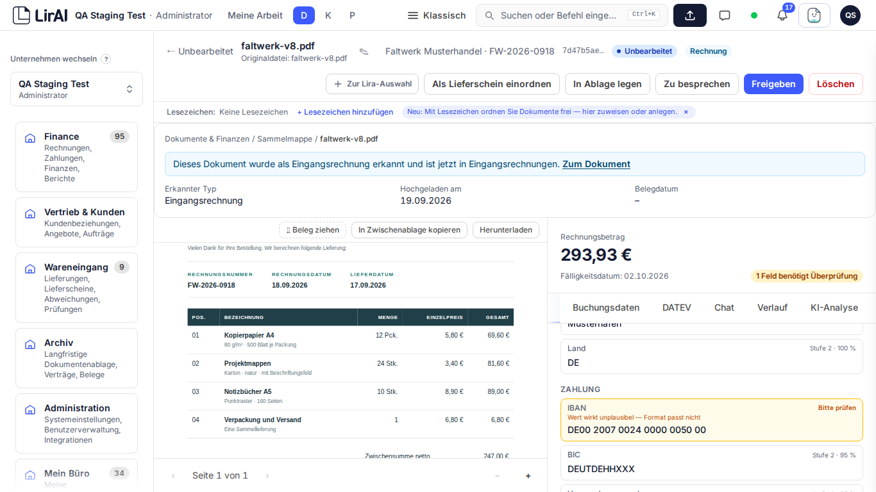Click Notizbücher A5 line item
This screenshot has width=876, height=492.
tap(350, 395)
